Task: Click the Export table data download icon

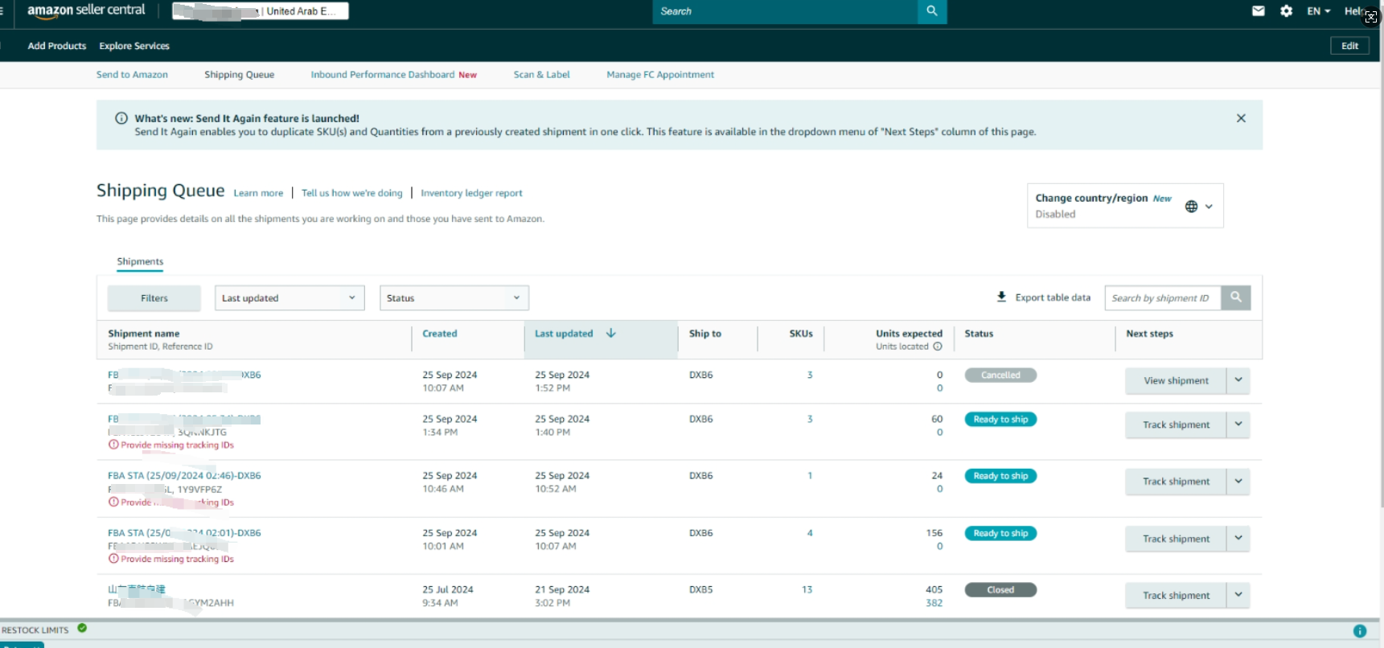Action: pyautogui.click(x=1001, y=297)
